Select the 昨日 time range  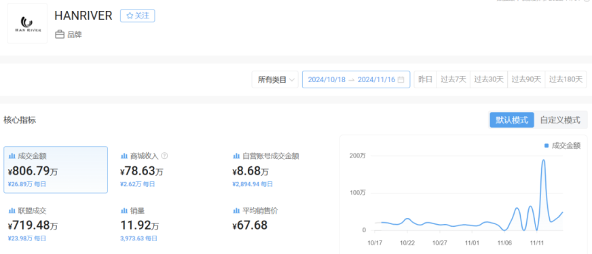(426, 79)
